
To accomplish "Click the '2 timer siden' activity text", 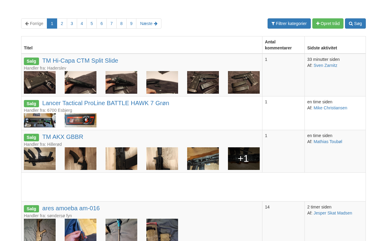I will (x=319, y=207).
